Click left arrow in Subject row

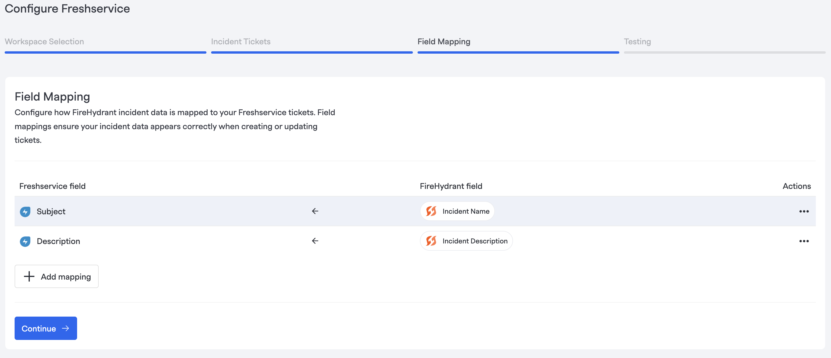pos(315,211)
